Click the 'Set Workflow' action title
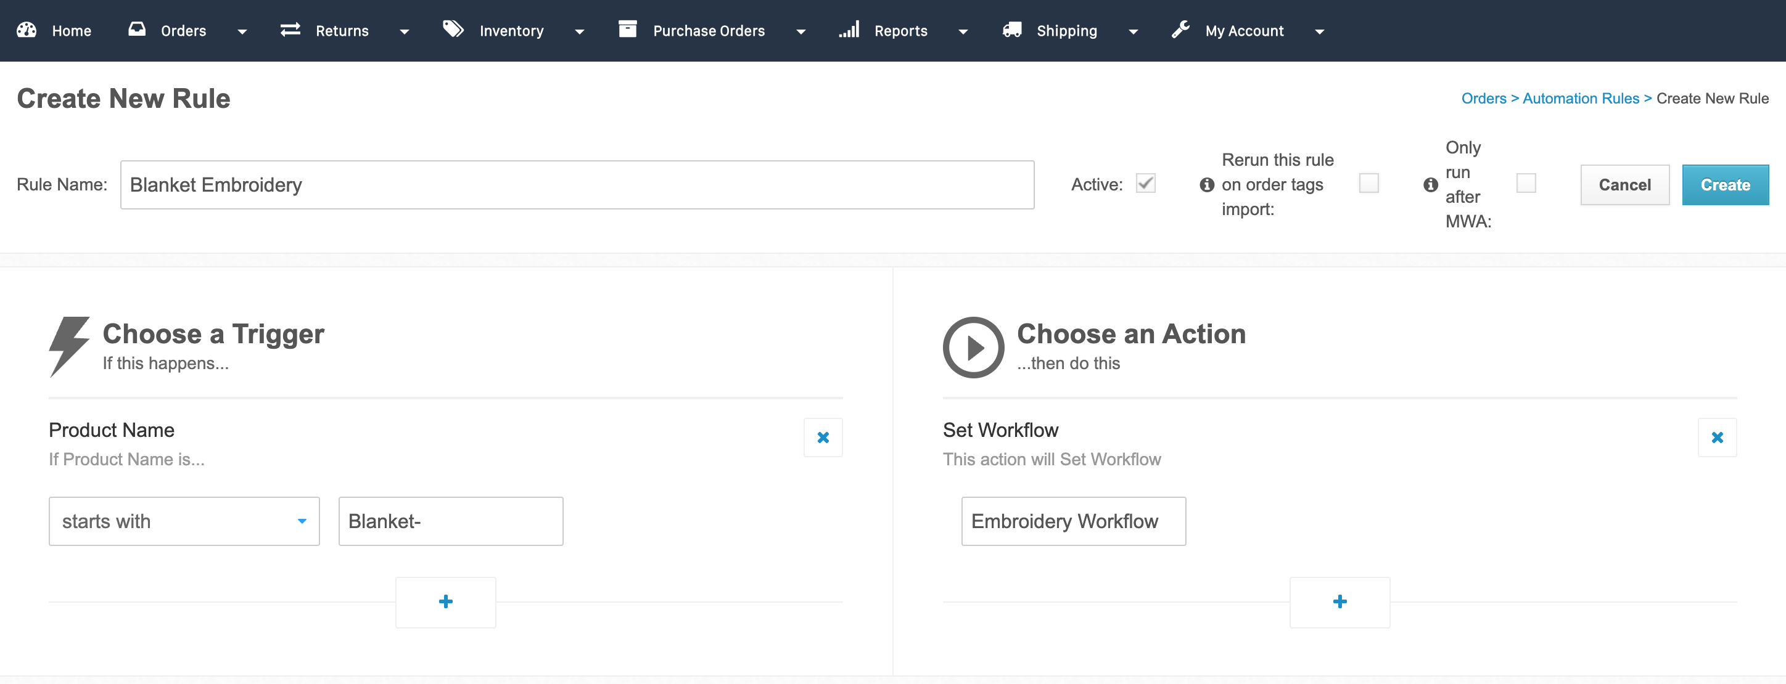Image resolution: width=1786 pixels, height=684 pixels. 1000,430
